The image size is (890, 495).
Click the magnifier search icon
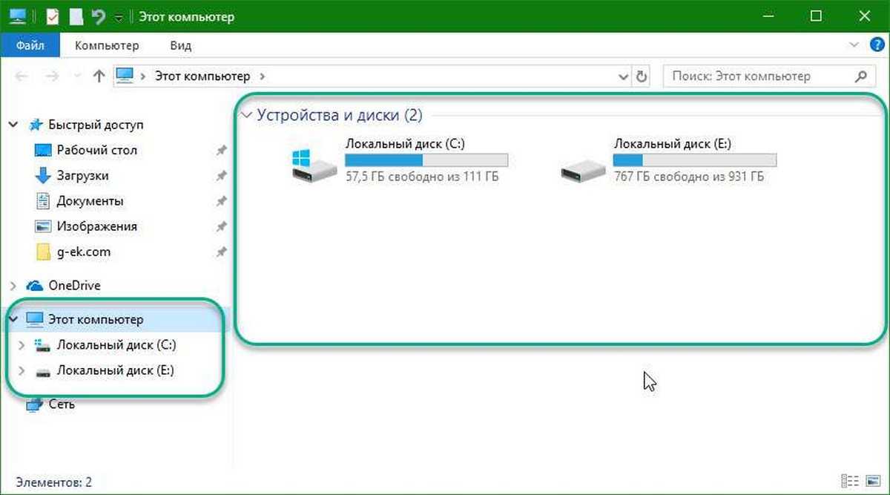860,76
